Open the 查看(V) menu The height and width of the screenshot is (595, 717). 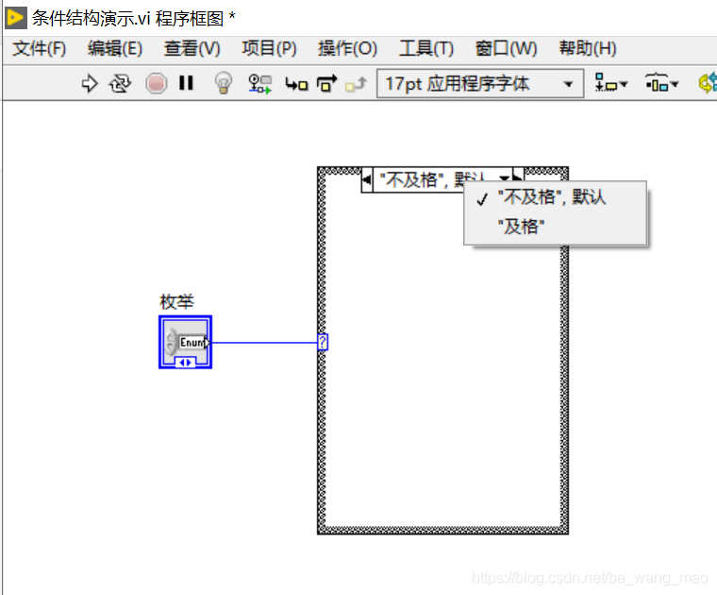(x=192, y=48)
